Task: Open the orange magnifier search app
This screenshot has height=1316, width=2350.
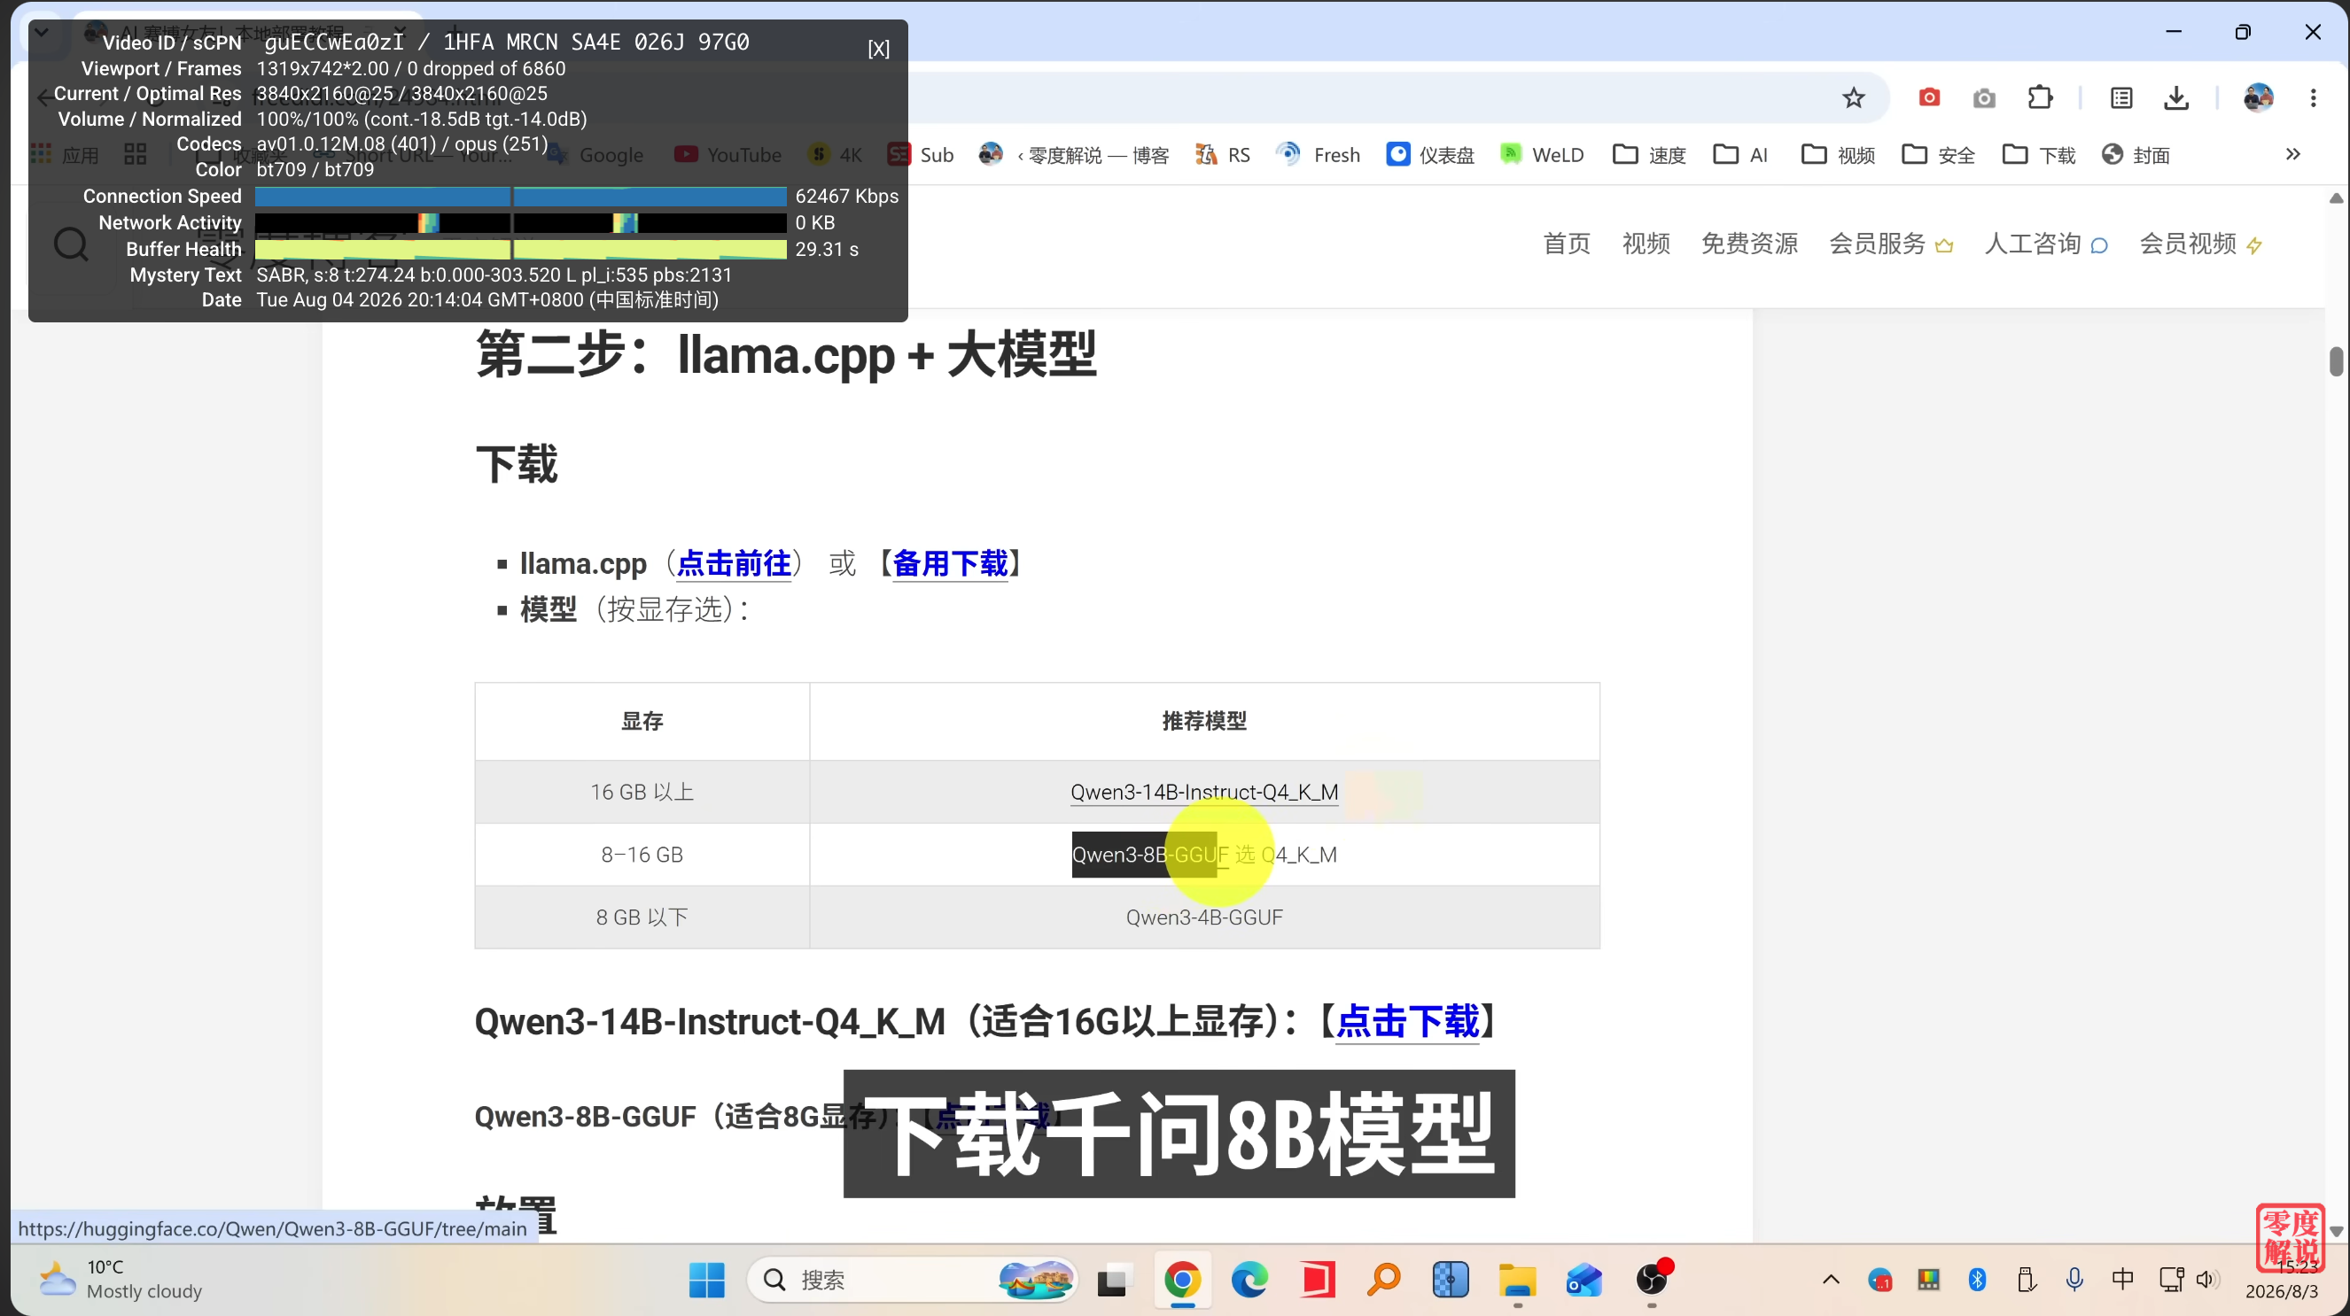Action: pos(1384,1280)
